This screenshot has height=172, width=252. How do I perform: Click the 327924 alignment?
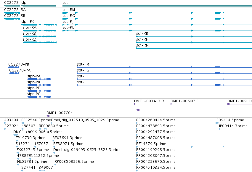coord(5,129)
